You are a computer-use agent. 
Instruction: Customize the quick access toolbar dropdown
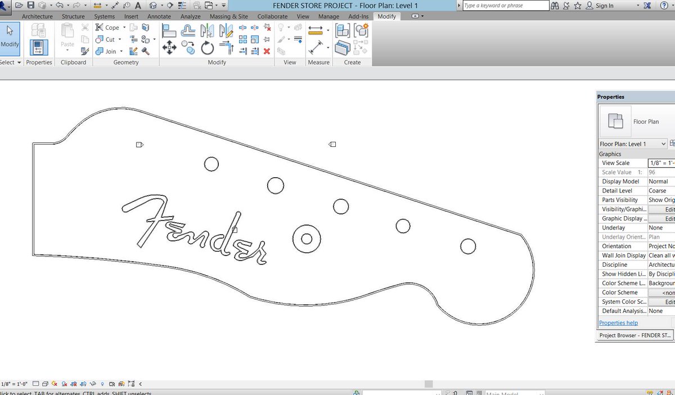pos(224,5)
